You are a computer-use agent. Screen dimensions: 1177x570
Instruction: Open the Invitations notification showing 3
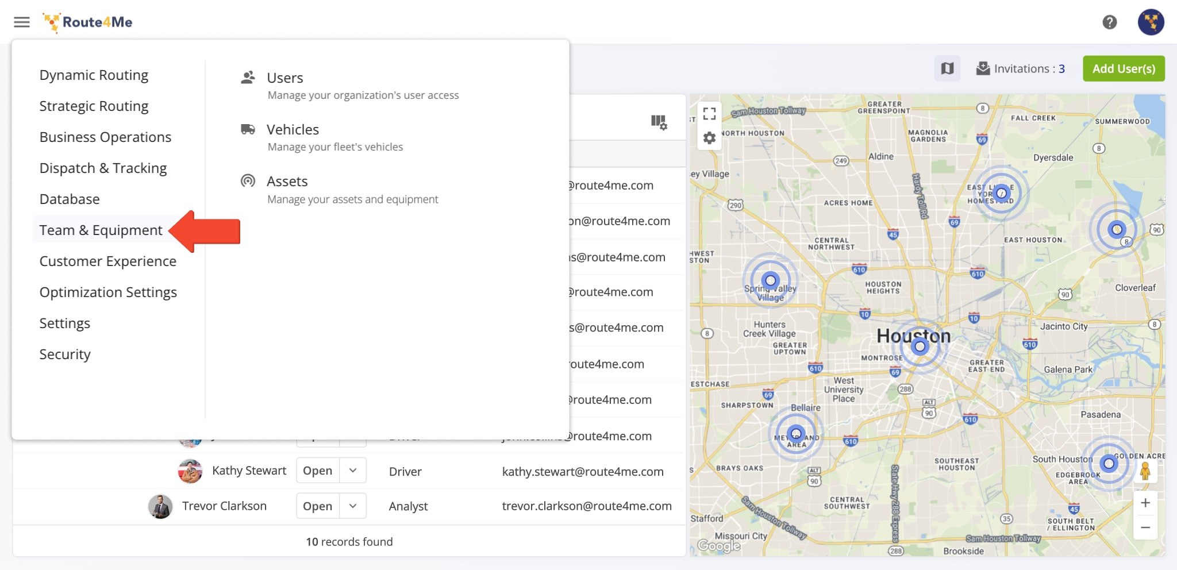coord(1021,68)
